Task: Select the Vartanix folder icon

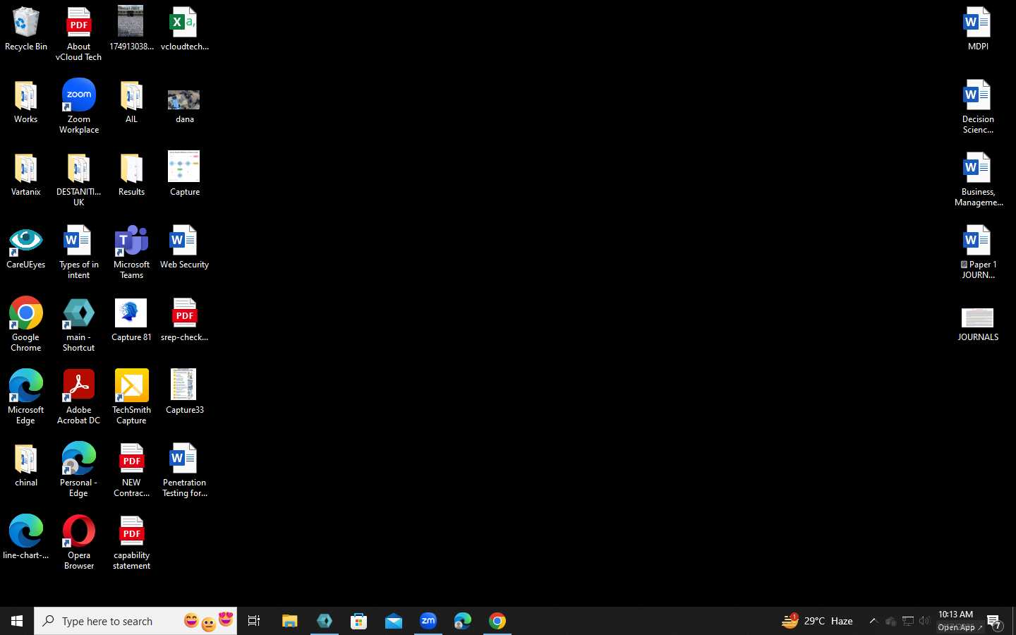Action: (x=26, y=174)
